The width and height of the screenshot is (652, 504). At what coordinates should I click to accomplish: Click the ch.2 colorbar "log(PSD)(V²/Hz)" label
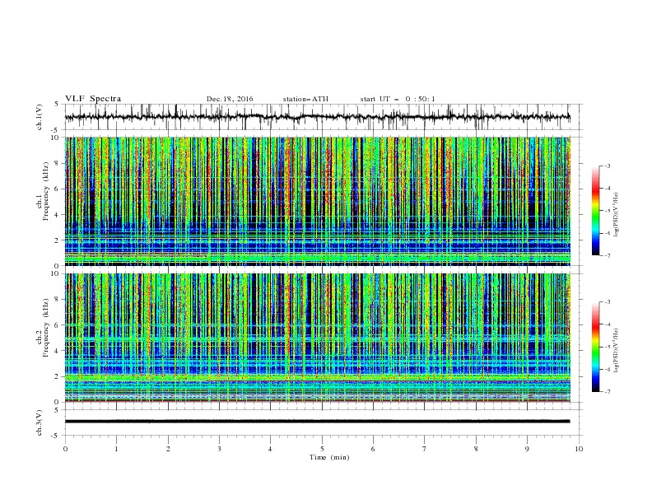[617, 351]
